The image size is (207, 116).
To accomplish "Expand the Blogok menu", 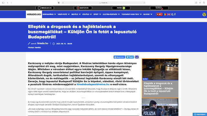I will pyautogui.click(x=148, y=14).
